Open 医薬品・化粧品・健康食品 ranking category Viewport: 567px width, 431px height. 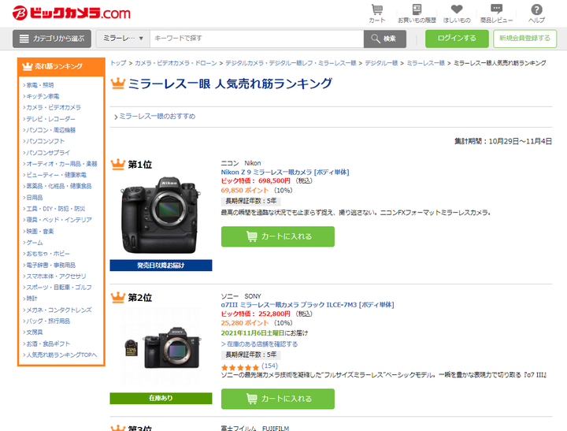pyautogui.click(x=59, y=186)
